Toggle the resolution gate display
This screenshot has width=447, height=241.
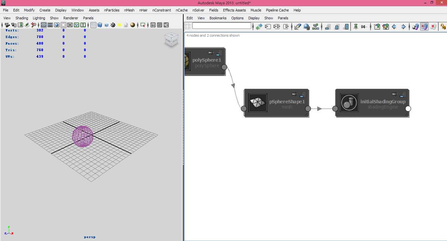click(x=57, y=25)
